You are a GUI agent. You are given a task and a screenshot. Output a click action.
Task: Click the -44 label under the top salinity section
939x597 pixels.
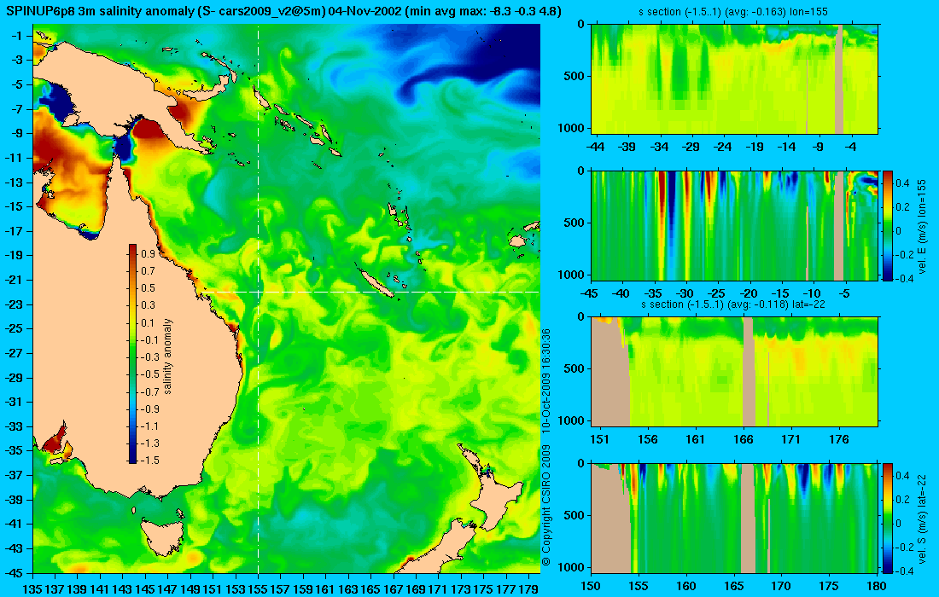coord(595,147)
